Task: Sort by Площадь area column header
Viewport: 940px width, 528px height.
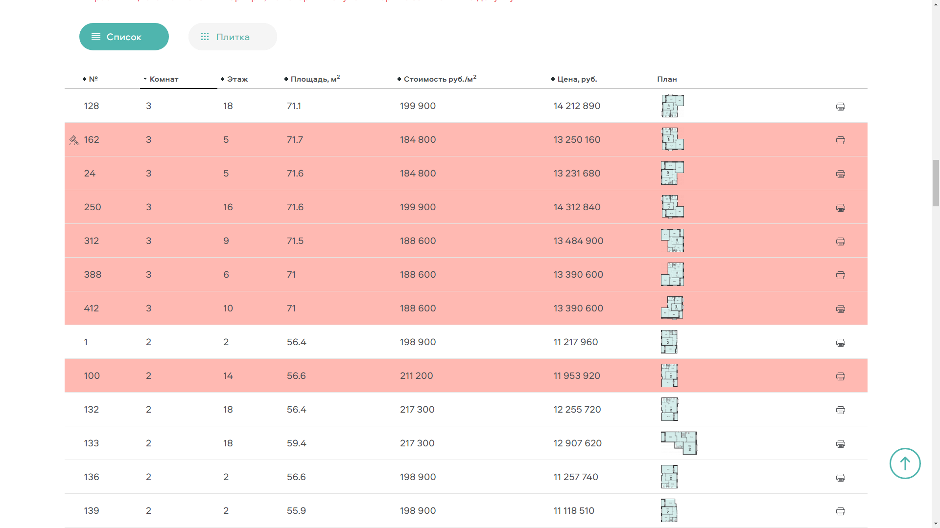Action: click(x=312, y=79)
